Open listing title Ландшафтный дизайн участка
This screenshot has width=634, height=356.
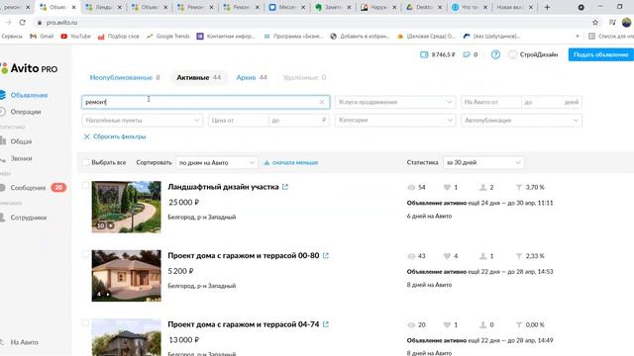[223, 187]
